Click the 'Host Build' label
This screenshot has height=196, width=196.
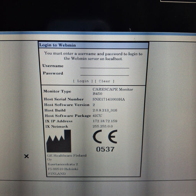pos(55,110)
